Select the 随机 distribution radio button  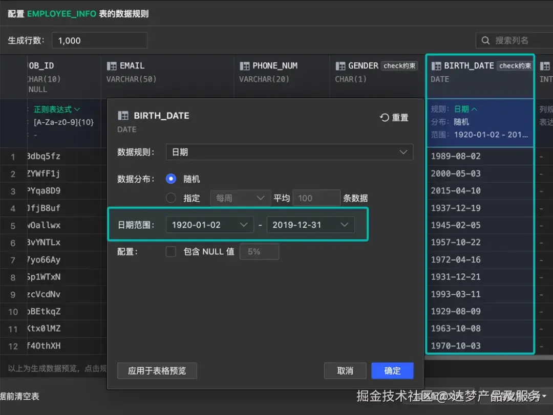[171, 179]
